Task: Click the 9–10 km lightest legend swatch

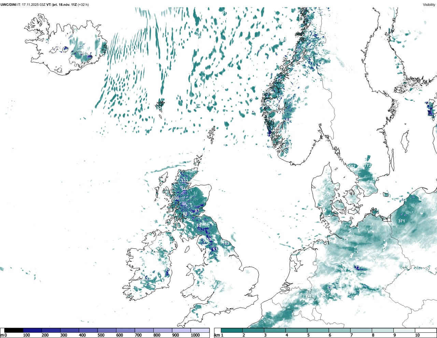Action: (x=404, y=330)
